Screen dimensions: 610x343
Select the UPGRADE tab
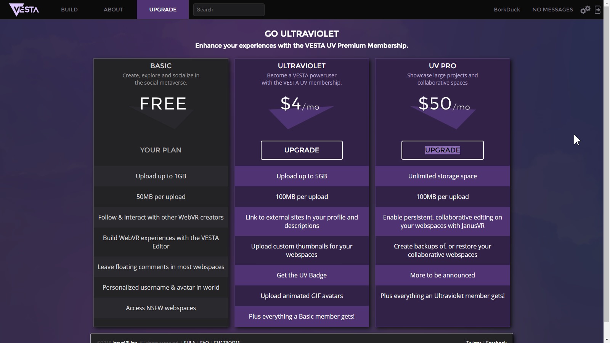tap(163, 10)
